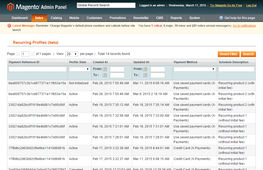The height and width of the screenshot is (170, 263).
Task: Focus the Global Record Search field
Action: (106, 5)
